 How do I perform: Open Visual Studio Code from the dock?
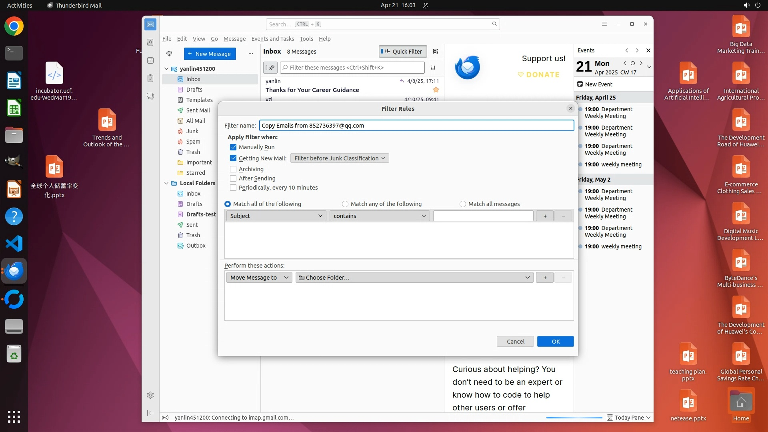coord(14,244)
